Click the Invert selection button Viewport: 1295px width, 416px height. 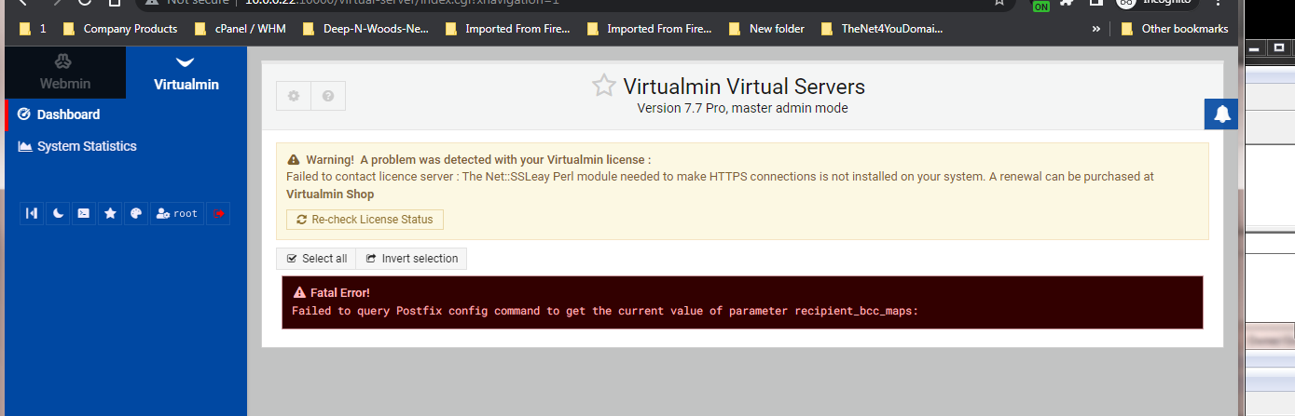(x=412, y=259)
